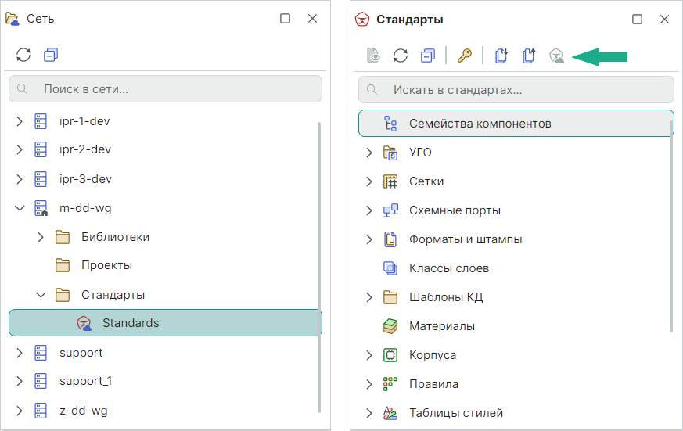Select the support_1 row text
Image resolution: width=683 pixels, height=431 pixels.
point(86,381)
